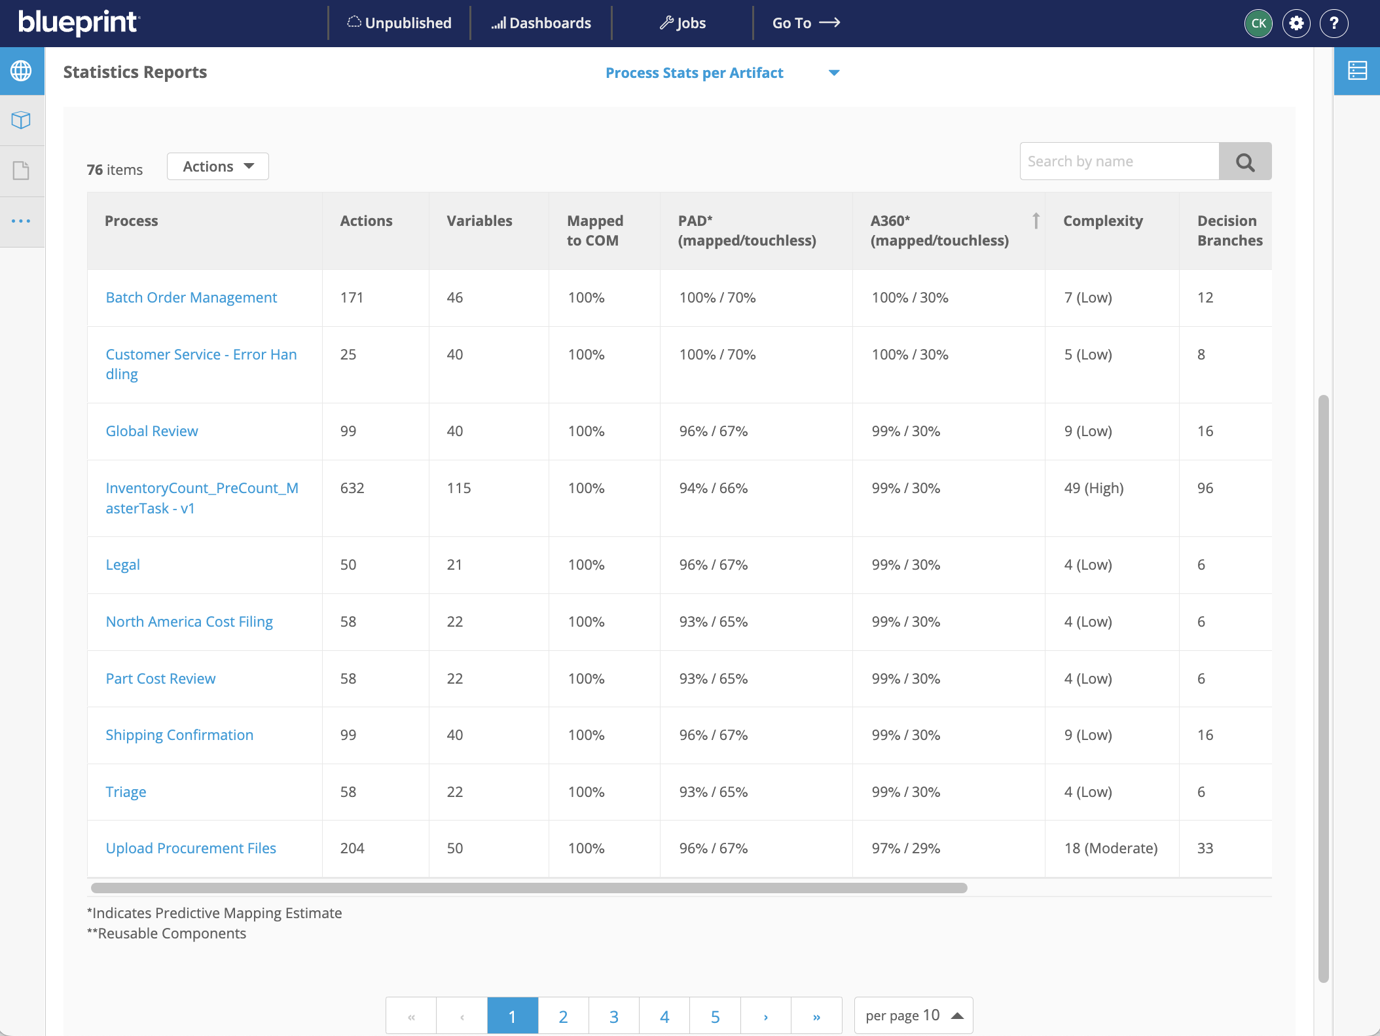Expand the Actions dropdown

[x=217, y=166]
